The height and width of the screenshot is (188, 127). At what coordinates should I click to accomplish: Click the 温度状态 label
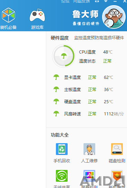click(x=87, y=61)
